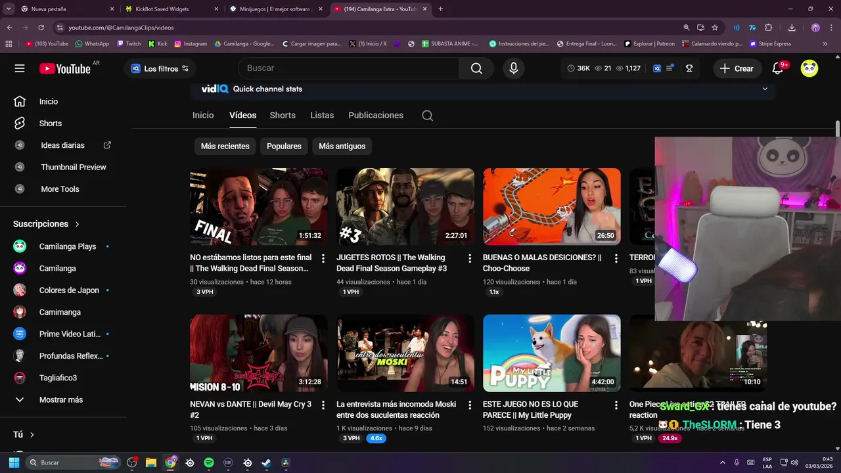841x473 pixels.
Task: Click the magnifier search submit button
Action: (x=476, y=68)
